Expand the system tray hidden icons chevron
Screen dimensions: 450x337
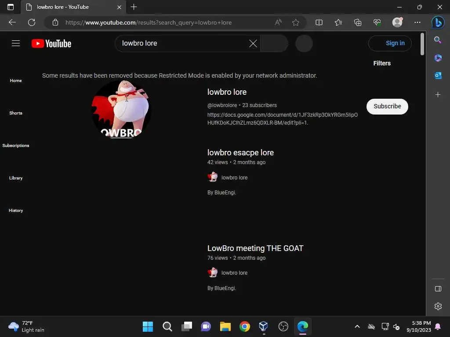click(x=357, y=326)
